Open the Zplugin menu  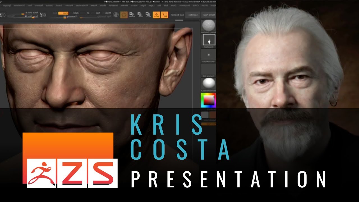[7, 6]
